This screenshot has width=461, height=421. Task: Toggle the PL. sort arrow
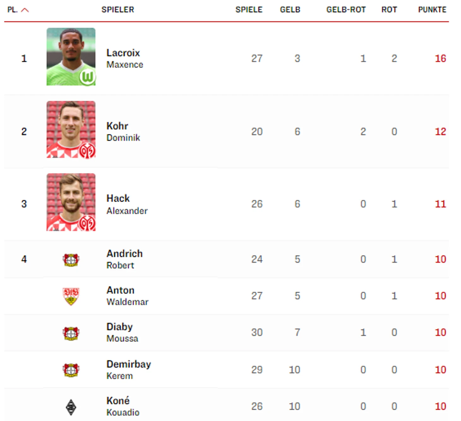[x=25, y=10]
